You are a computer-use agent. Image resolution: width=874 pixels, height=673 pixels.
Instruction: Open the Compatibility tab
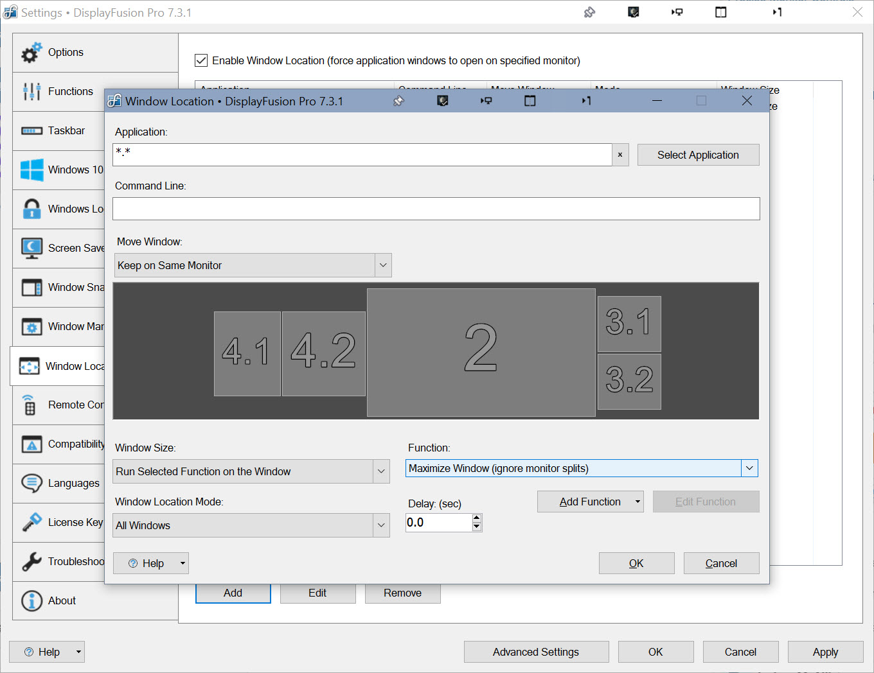(x=59, y=444)
